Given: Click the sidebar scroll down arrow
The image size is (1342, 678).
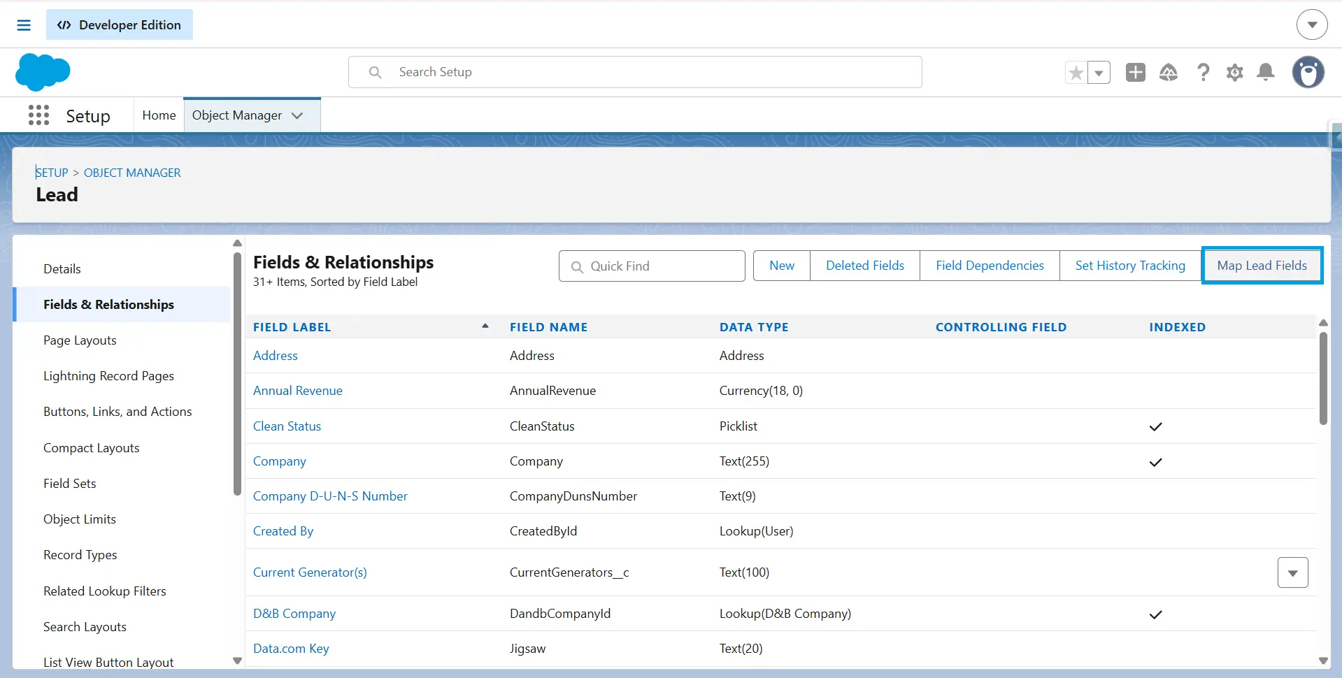Looking at the screenshot, I should coord(237,661).
